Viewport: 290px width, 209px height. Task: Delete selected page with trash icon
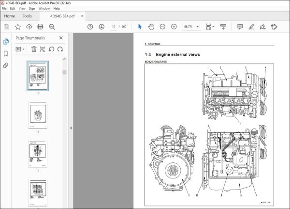[x=34, y=49]
